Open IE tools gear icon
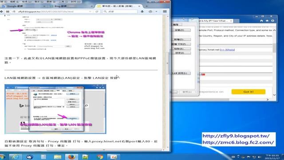 coord(272,21)
